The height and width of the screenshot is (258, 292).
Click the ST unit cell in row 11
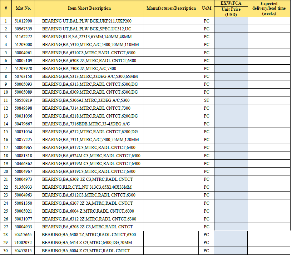click(206, 100)
